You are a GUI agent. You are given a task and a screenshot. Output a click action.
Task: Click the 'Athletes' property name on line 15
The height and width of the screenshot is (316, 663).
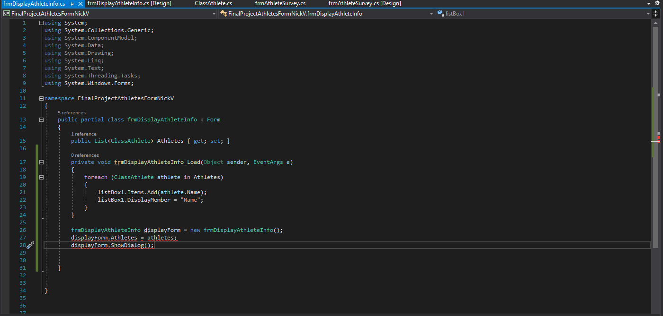[170, 141]
